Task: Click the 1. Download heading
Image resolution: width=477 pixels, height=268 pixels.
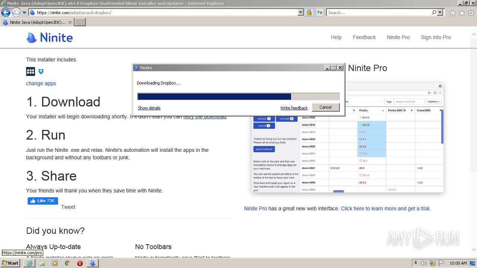Action: (63, 102)
